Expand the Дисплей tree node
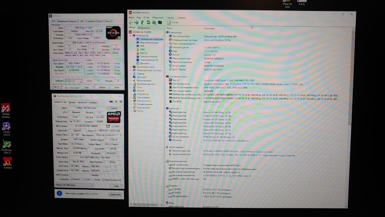This screenshot has width=385, height=217. point(130,77)
